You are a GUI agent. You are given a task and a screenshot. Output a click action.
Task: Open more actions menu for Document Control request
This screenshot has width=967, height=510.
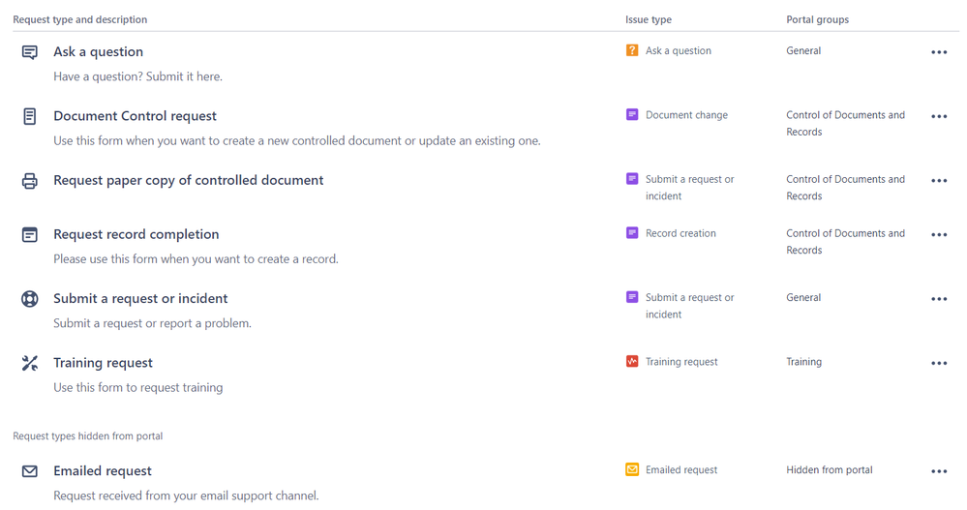click(x=939, y=116)
